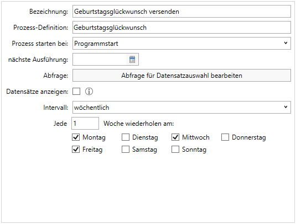Click the Prozess-Definition label

41,28
